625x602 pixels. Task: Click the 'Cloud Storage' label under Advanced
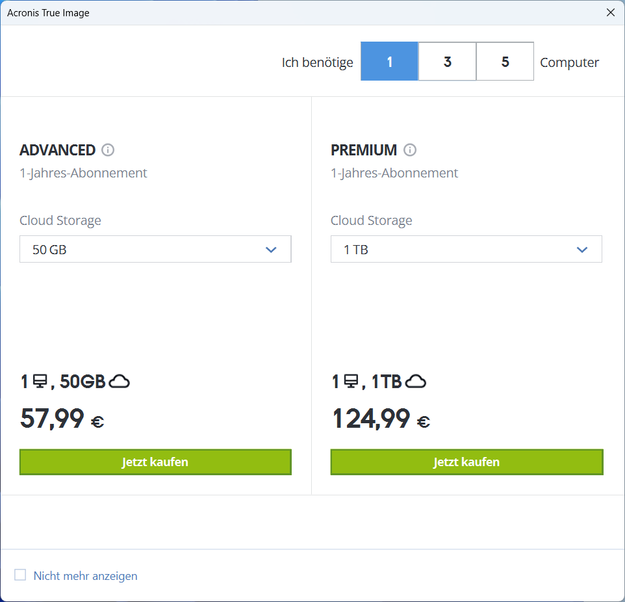(60, 220)
